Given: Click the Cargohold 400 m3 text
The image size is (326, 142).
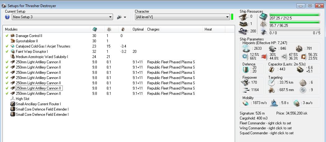Looking at the screenshot, I should coord(254,119).
